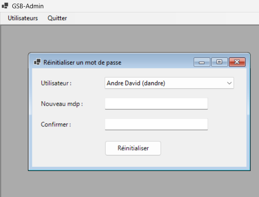Focus the Confirmer password field

156,124
